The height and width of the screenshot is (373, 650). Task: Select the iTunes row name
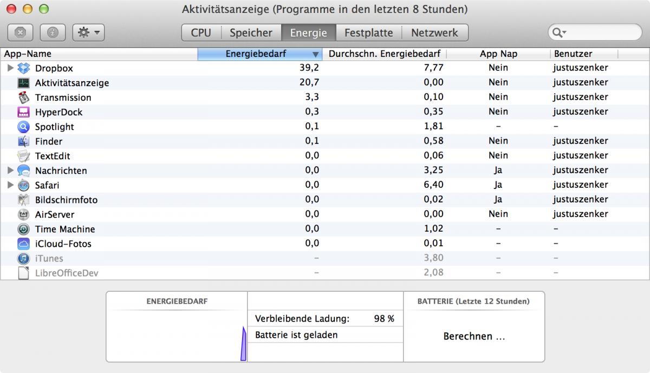(49, 258)
